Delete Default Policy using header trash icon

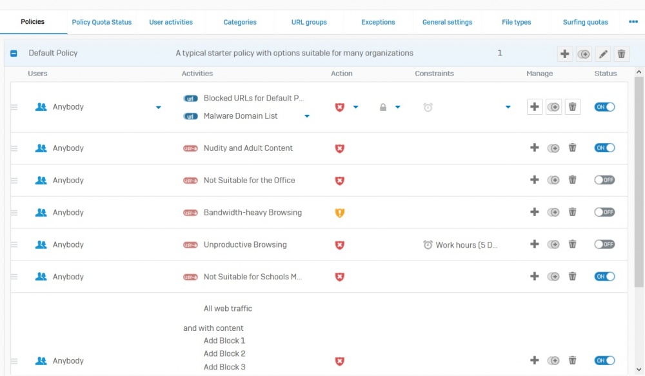621,54
